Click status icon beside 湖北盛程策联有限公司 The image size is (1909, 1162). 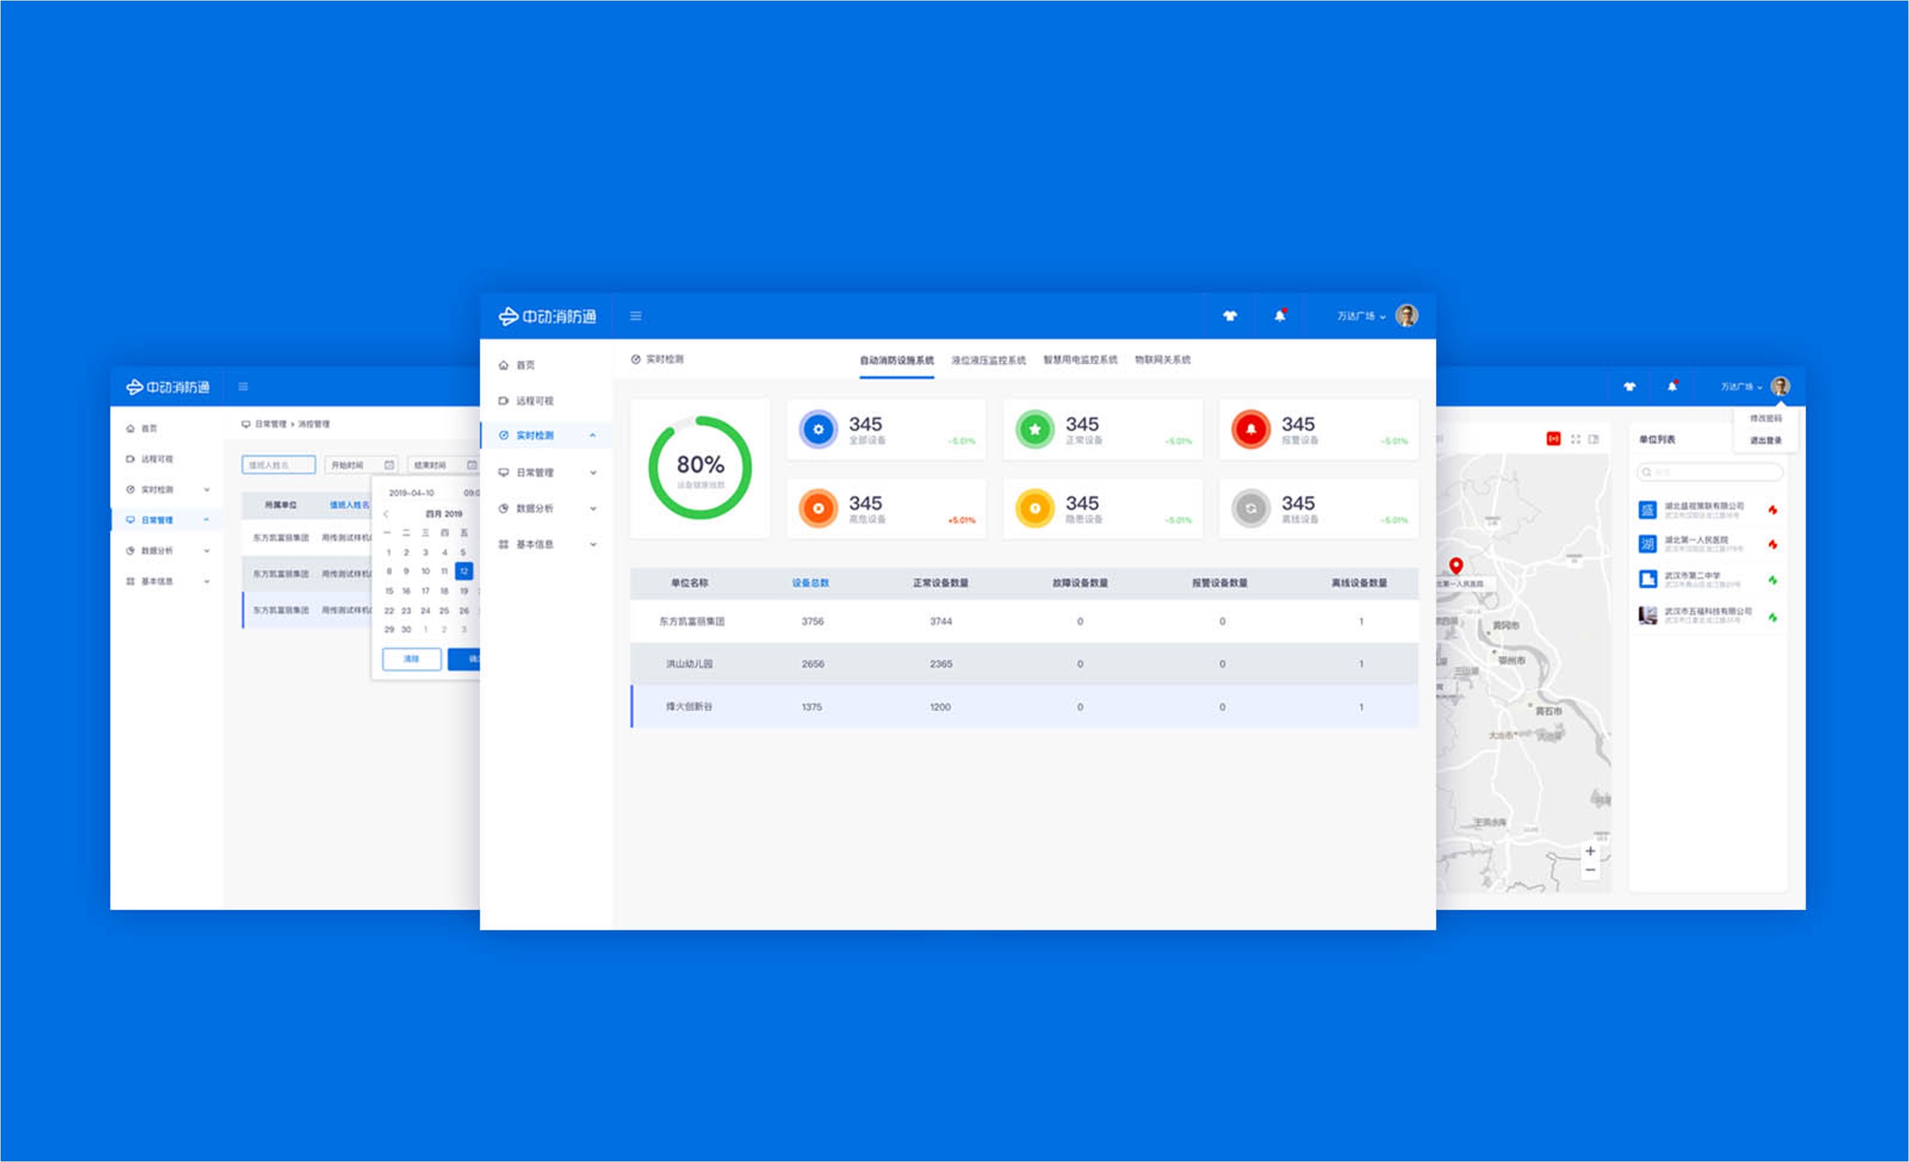[x=1772, y=509]
